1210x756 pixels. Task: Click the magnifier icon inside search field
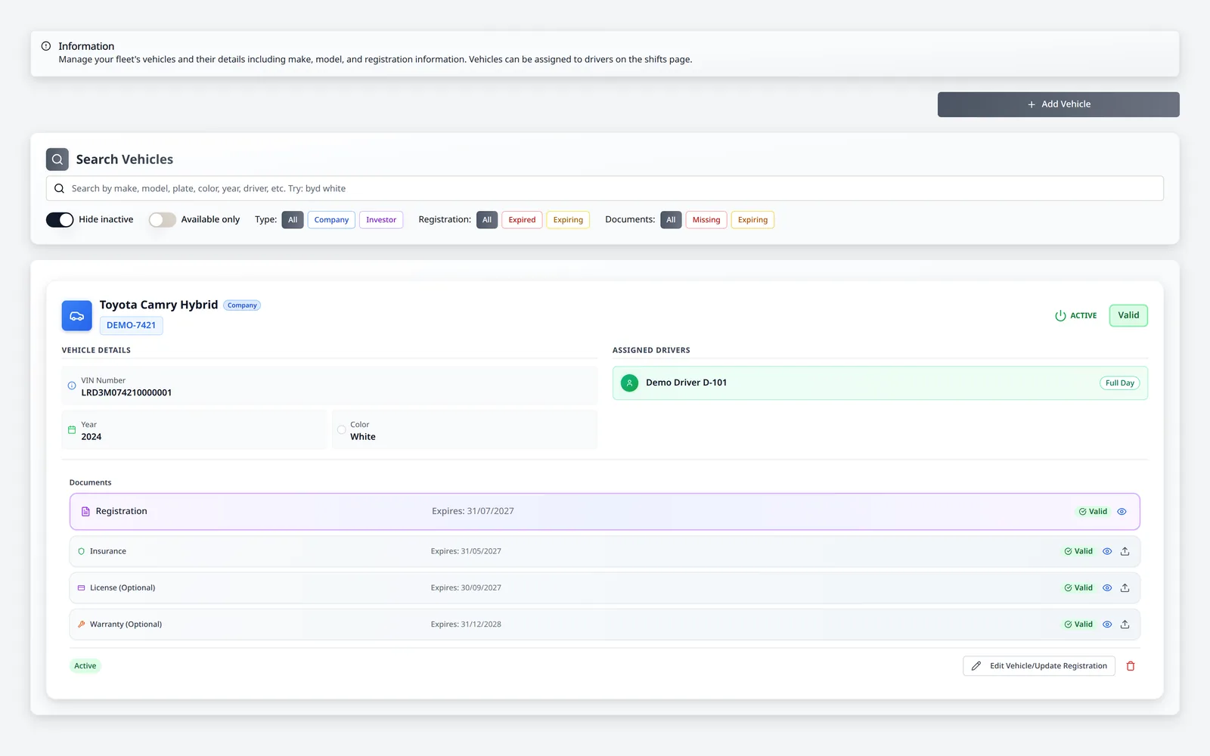(59, 189)
